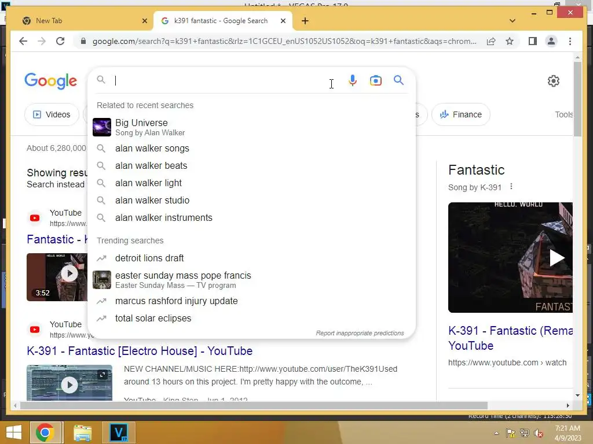Click the second YouTube result favicon

(35, 330)
